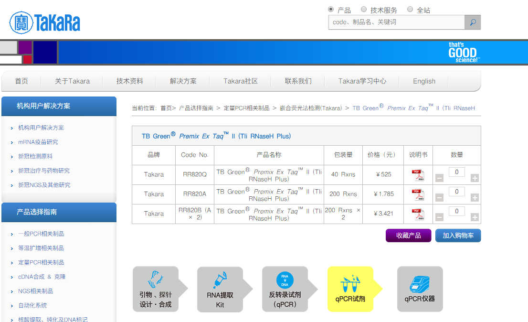Image resolution: width=528 pixels, height=322 pixels.
Task: Click the TaKaRa logo
Action: tap(45, 22)
